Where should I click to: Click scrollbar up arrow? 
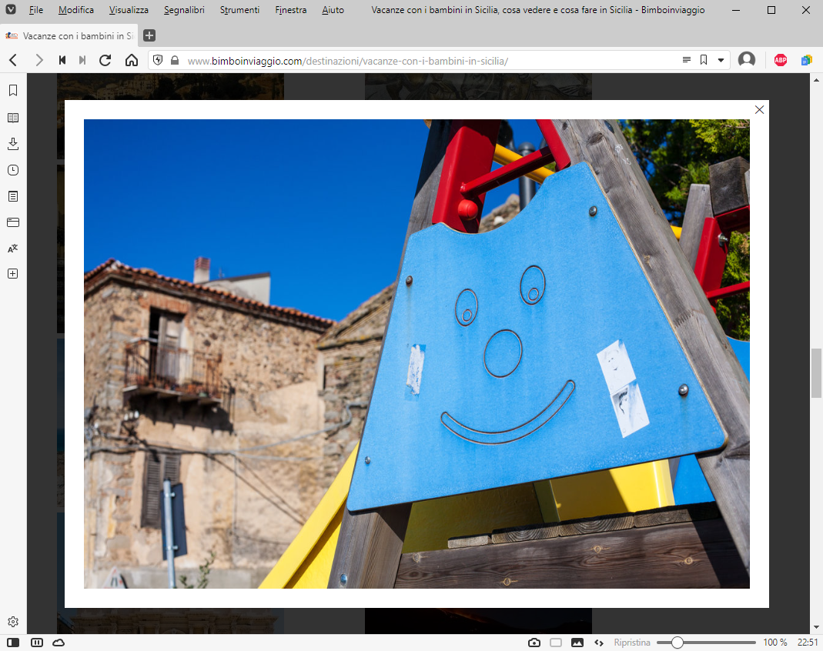pos(816,80)
